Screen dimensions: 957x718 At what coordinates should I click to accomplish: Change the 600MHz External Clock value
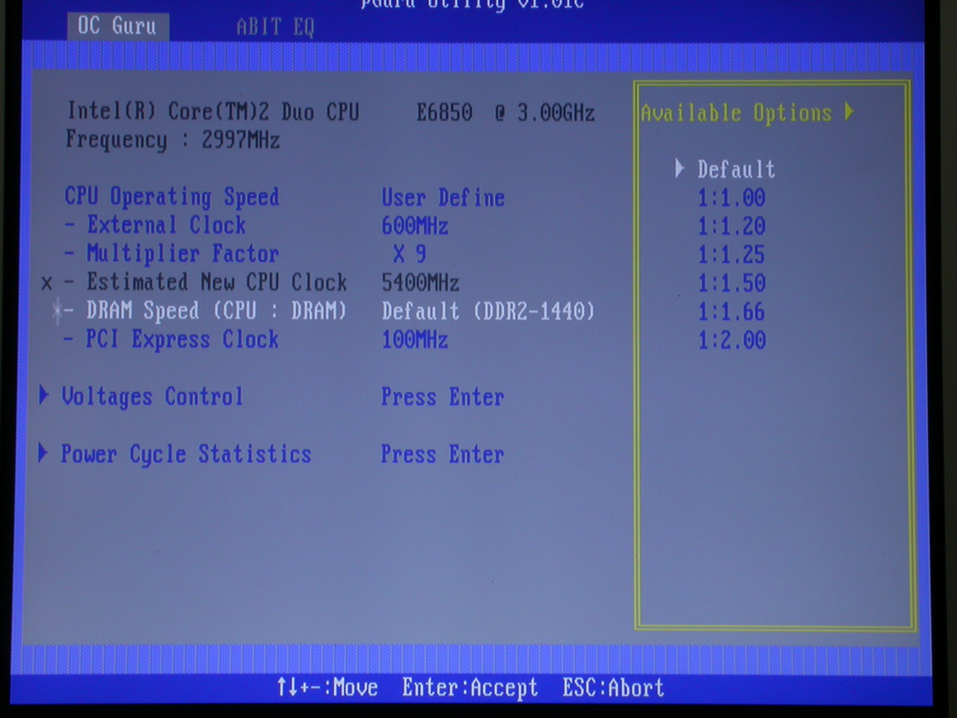pyautogui.click(x=415, y=226)
